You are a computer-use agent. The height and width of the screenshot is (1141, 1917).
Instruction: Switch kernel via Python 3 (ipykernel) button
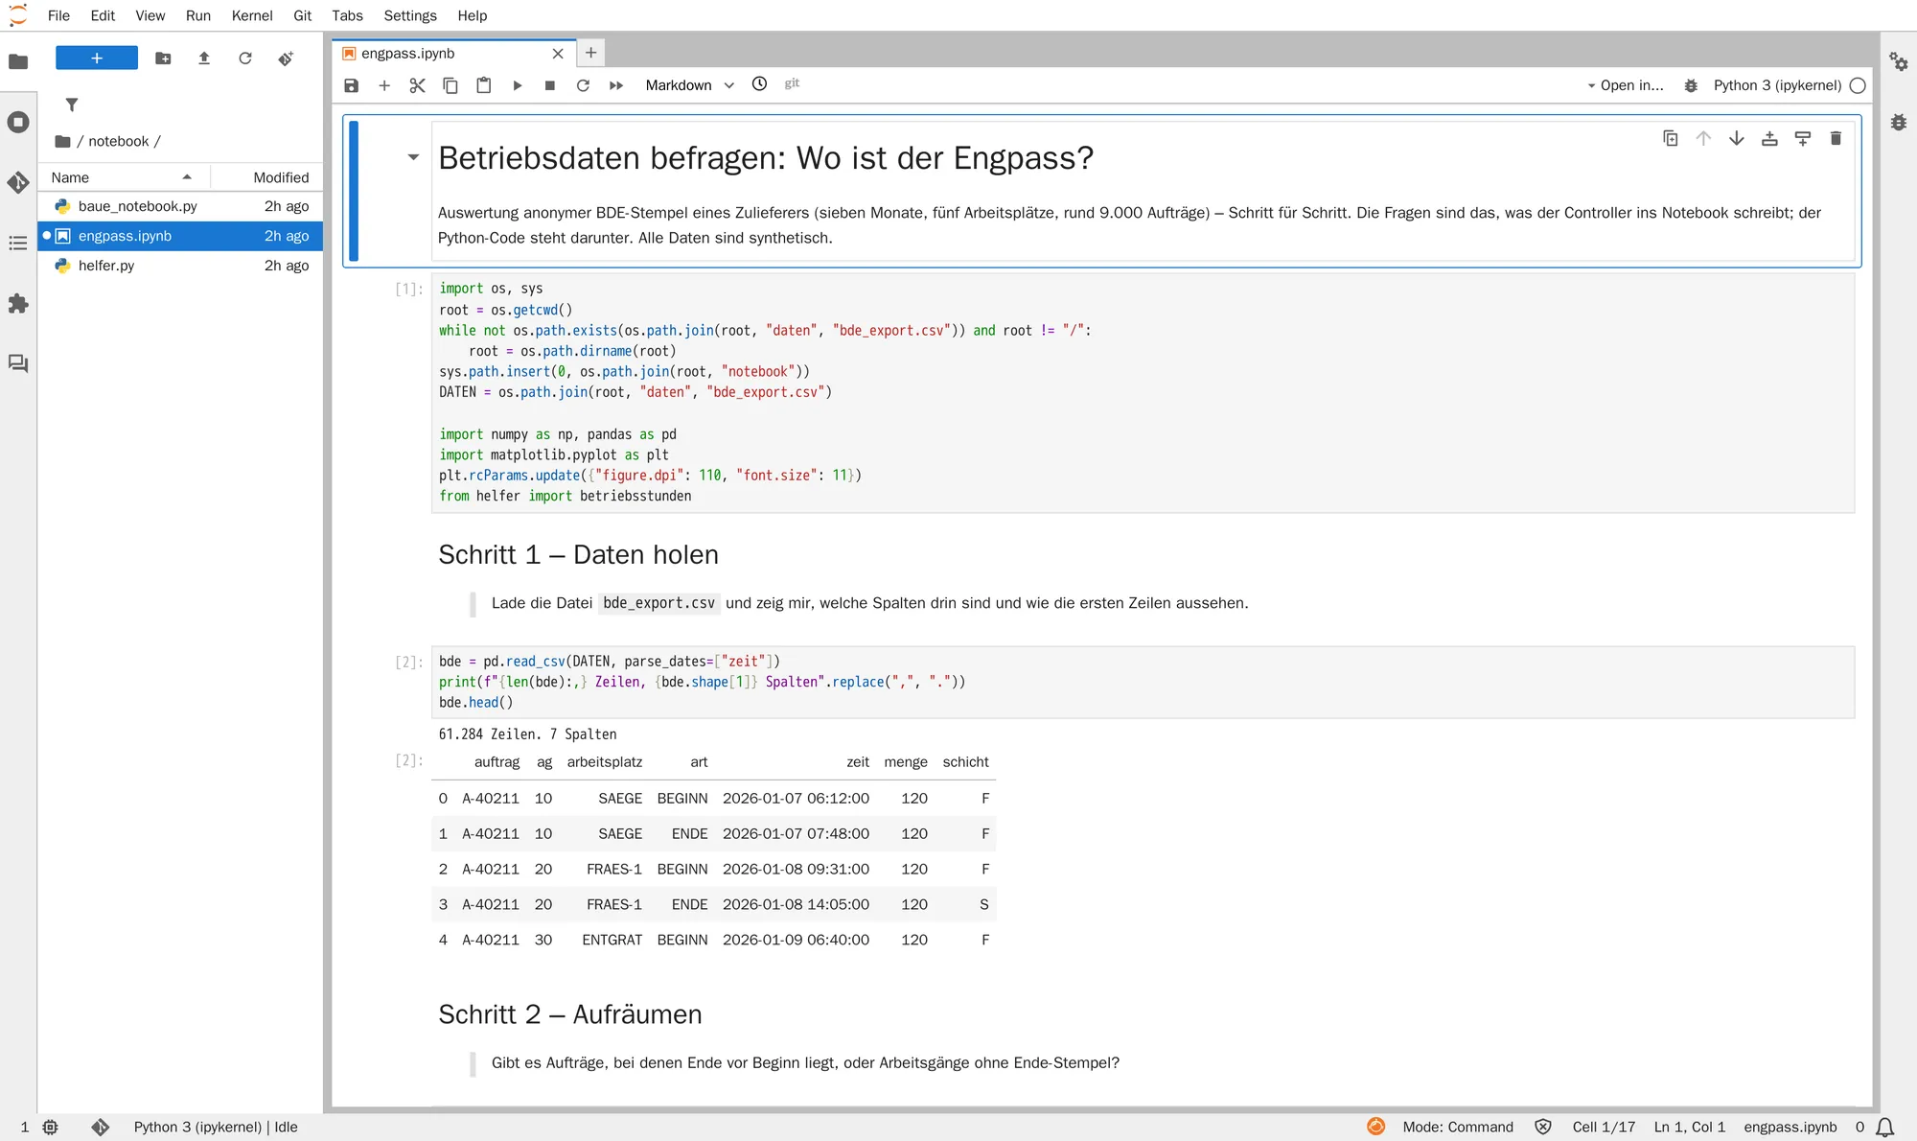pyautogui.click(x=1778, y=85)
